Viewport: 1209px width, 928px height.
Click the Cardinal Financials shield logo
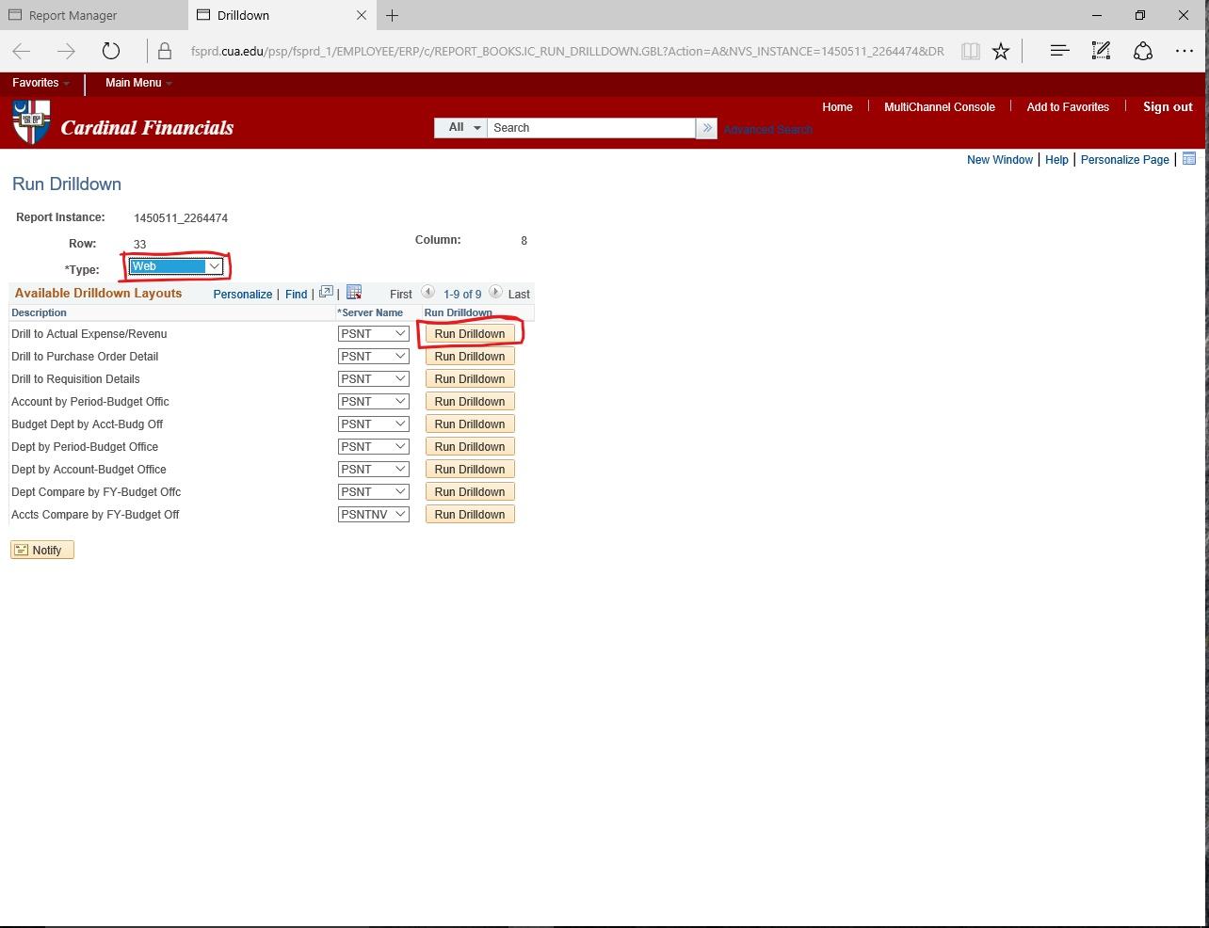(31, 122)
